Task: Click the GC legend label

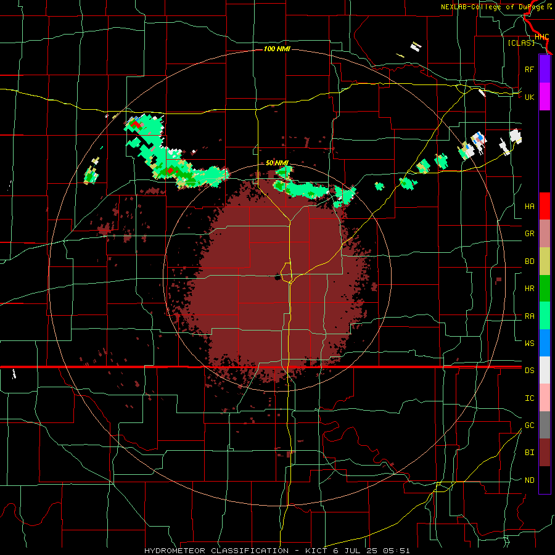Action: (x=529, y=425)
